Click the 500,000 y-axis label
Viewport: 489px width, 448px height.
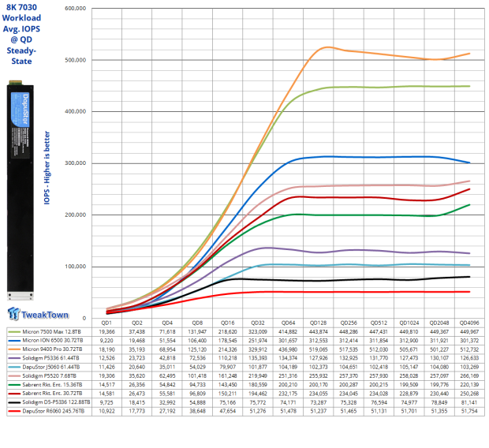pos(76,60)
